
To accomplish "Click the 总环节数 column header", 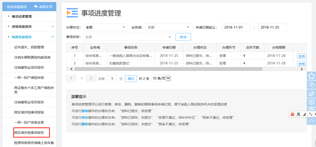I will coord(253,48).
